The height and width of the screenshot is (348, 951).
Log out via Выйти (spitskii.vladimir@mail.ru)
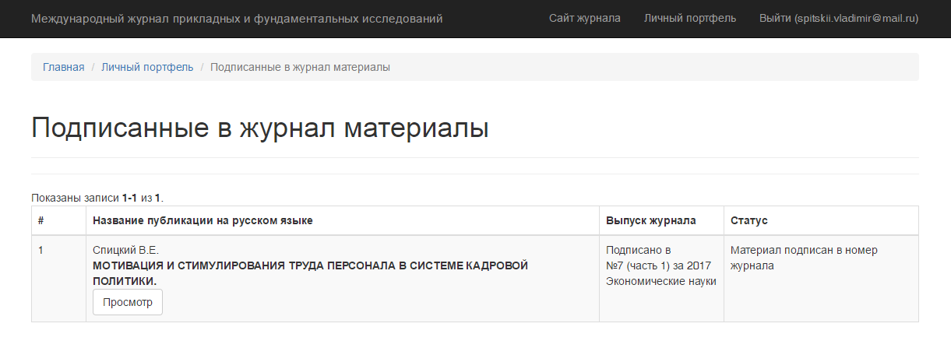coord(838,18)
